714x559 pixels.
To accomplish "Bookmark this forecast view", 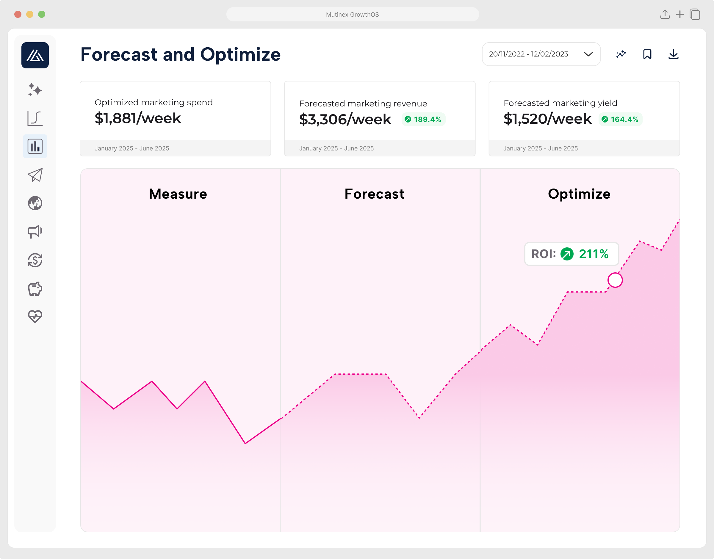I will tap(647, 54).
